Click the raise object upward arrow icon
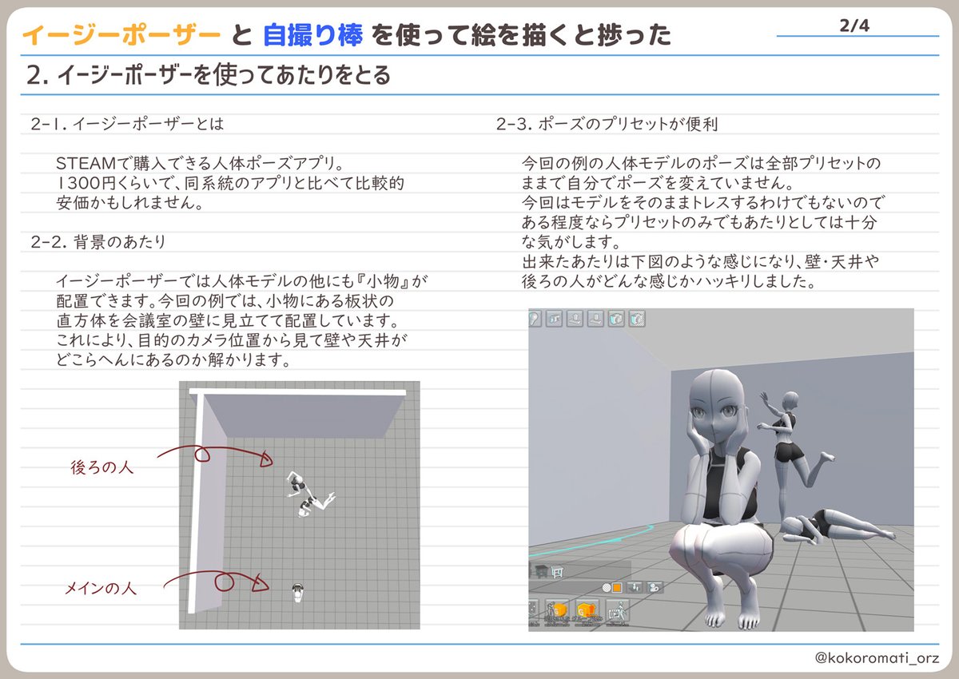 tap(575, 318)
